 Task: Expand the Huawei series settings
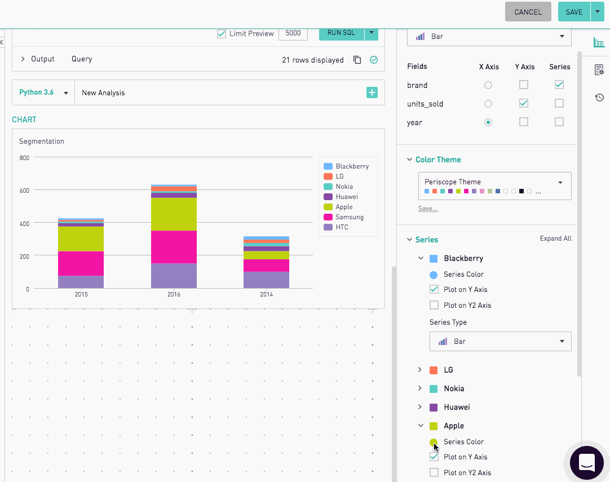coord(420,407)
